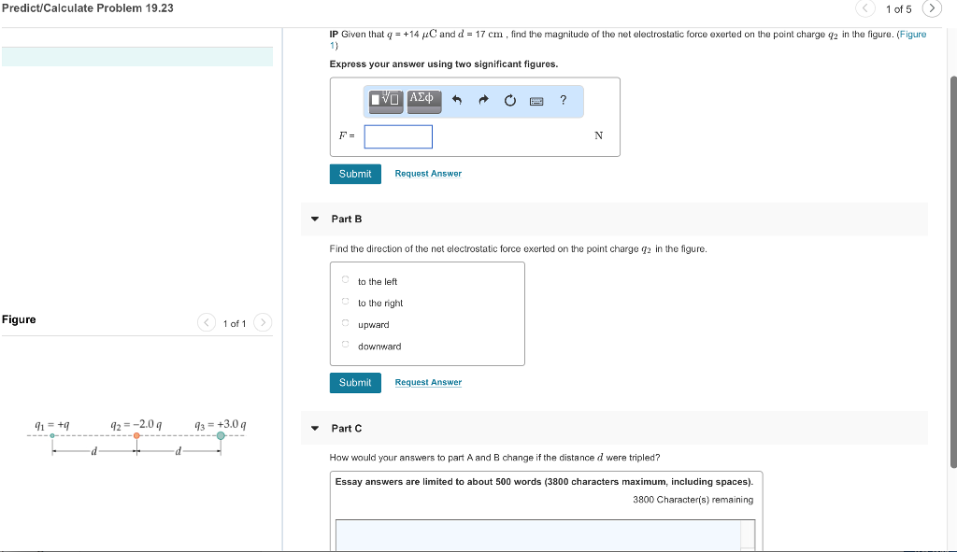Select the equation templates icon
The image size is (957, 552).
tap(385, 101)
